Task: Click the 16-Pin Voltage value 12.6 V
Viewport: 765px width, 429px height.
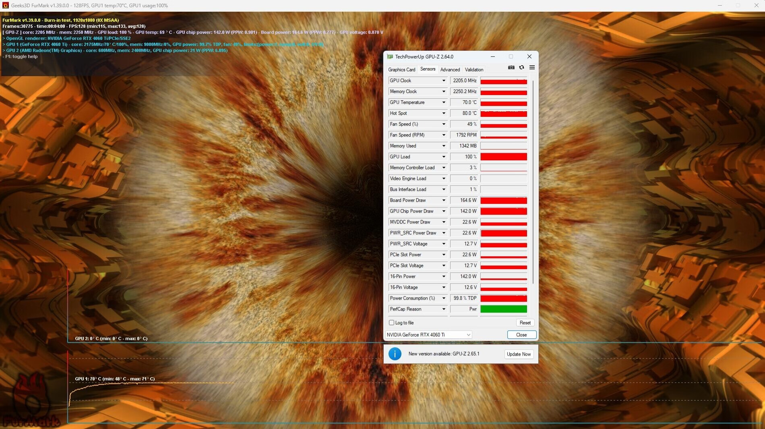Action: (464, 287)
